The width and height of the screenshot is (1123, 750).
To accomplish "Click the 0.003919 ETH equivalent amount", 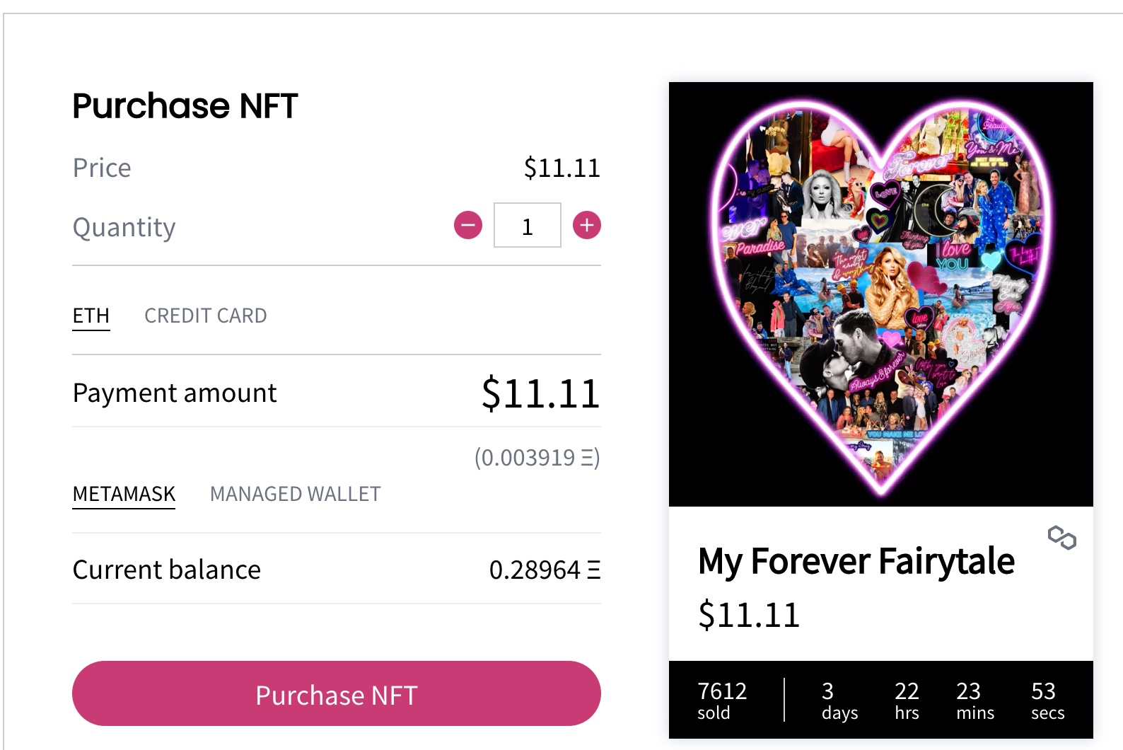I will click(537, 458).
